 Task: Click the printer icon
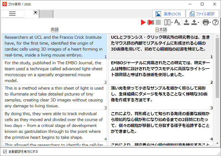[205, 23]
